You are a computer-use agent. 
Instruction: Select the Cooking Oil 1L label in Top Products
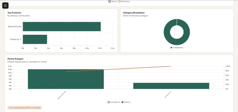click(x=16, y=39)
